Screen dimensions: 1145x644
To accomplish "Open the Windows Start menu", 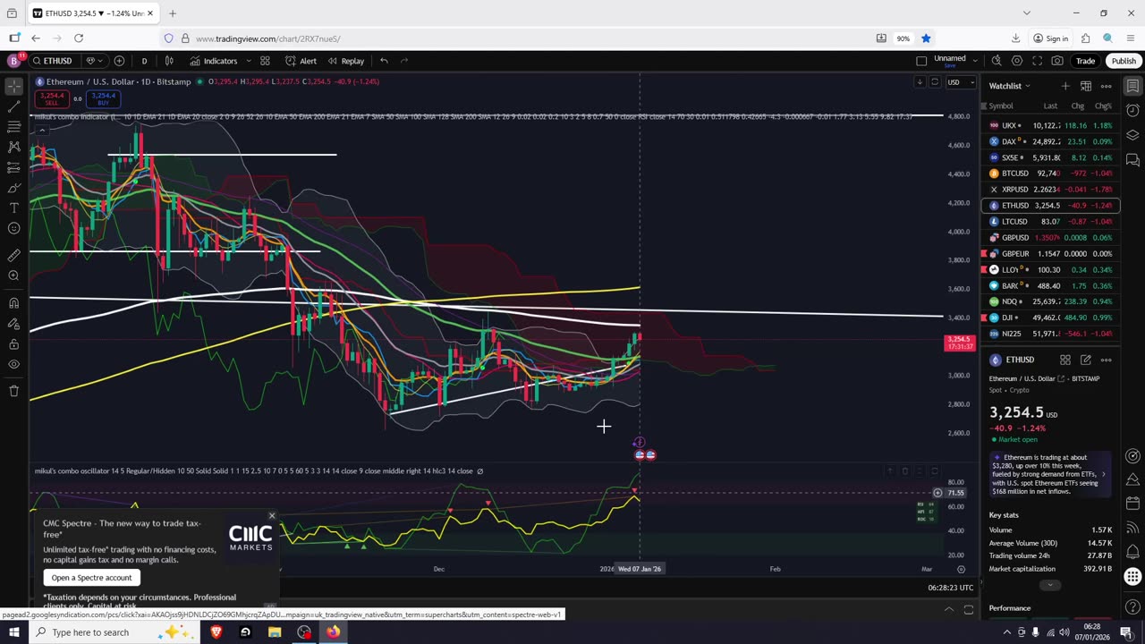I will tap(13, 632).
